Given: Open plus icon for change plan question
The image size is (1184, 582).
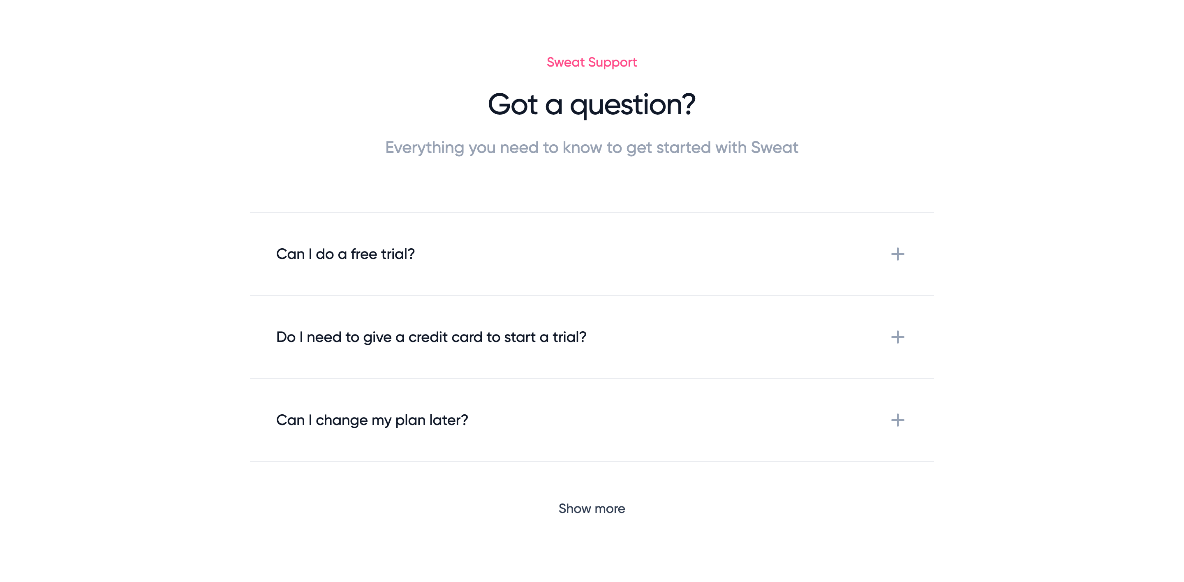Looking at the screenshot, I should [x=897, y=420].
